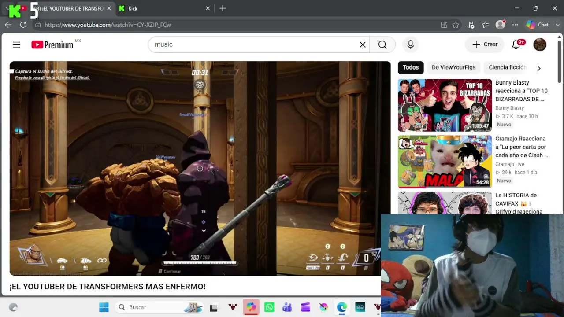The image size is (564, 317).
Task: Open split screen apps icon in address bar
Action: click(x=444, y=25)
